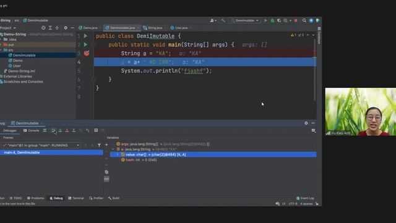
Task: Switch to User.java editor tab
Action: point(181,28)
